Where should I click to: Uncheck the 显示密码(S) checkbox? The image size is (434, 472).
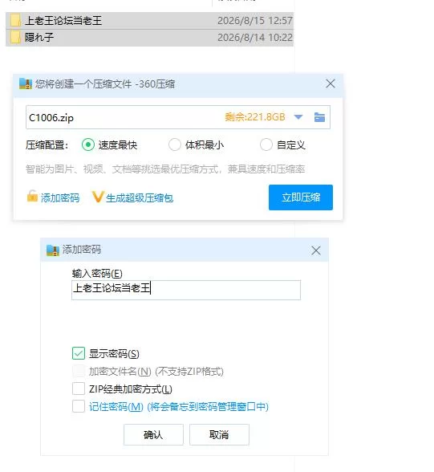pos(79,353)
